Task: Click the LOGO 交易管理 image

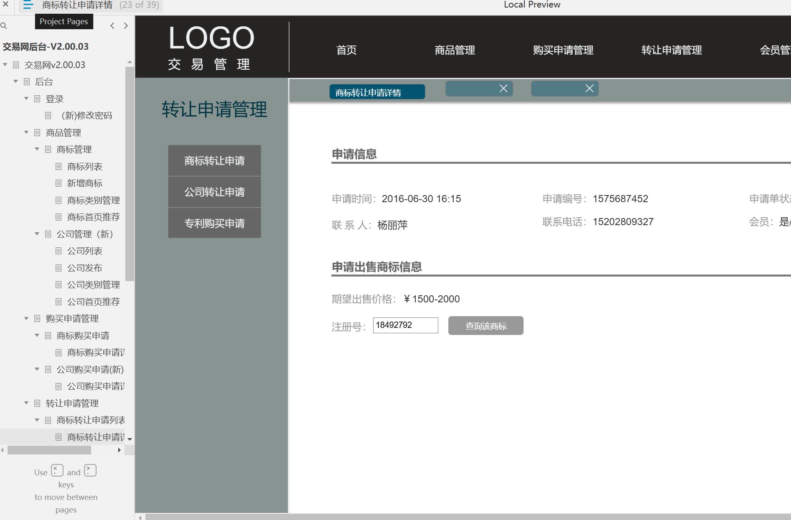Action: (211, 47)
